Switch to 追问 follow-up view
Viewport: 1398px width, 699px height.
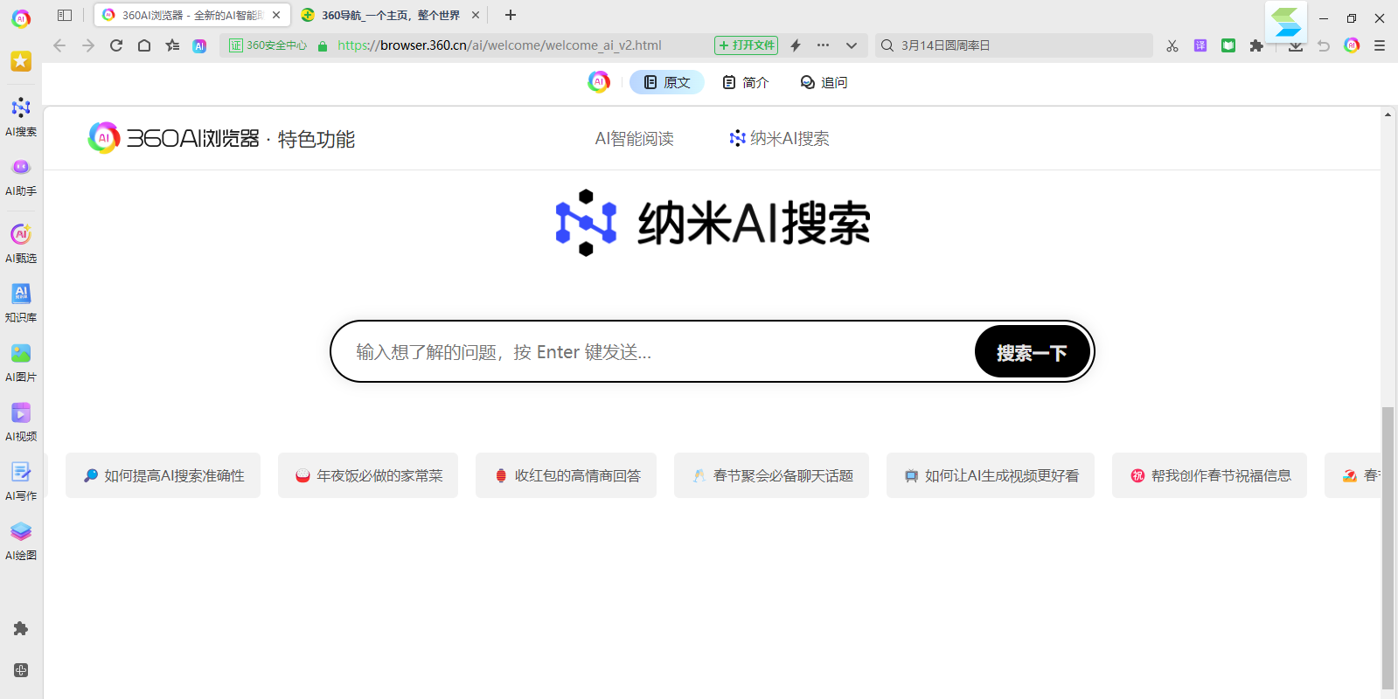[x=824, y=82]
